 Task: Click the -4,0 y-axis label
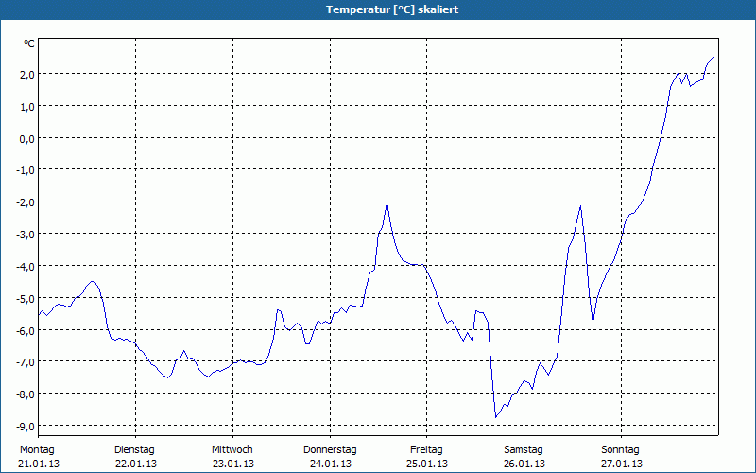pos(26,267)
